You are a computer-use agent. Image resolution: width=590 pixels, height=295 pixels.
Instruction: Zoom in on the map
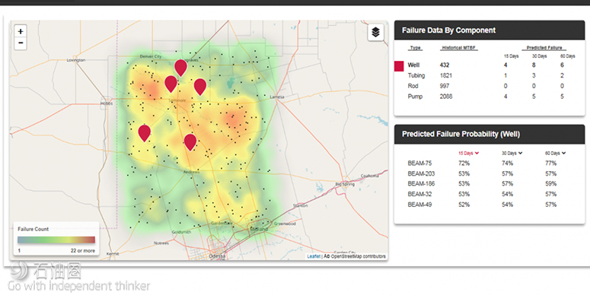[x=21, y=31]
